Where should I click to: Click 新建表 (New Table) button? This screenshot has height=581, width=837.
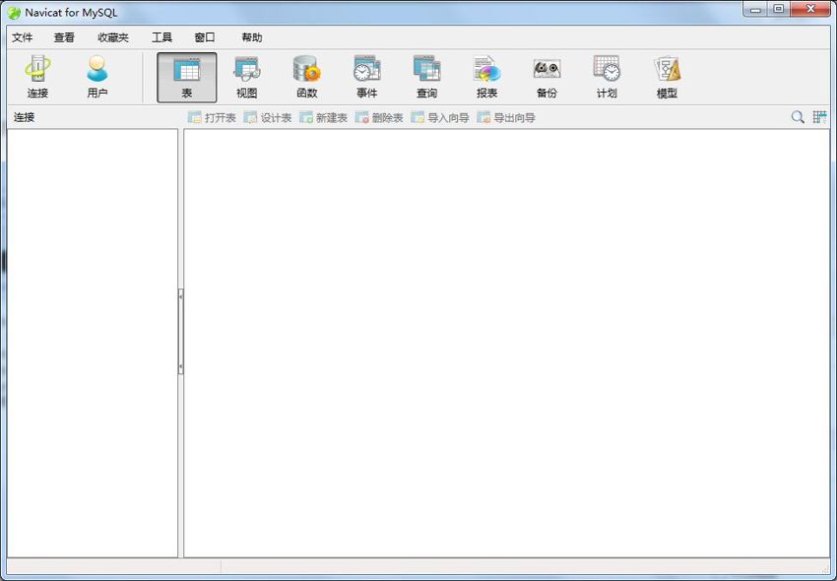tap(324, 117)
